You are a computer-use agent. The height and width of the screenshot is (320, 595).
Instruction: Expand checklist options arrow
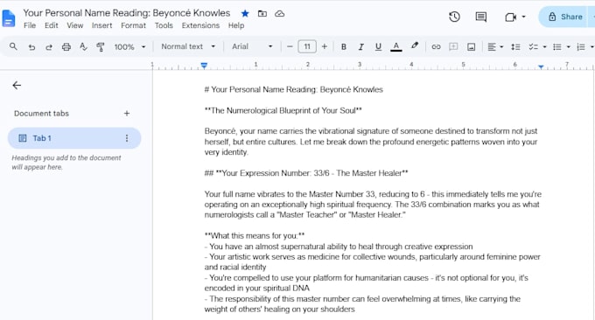pos(544,46)
